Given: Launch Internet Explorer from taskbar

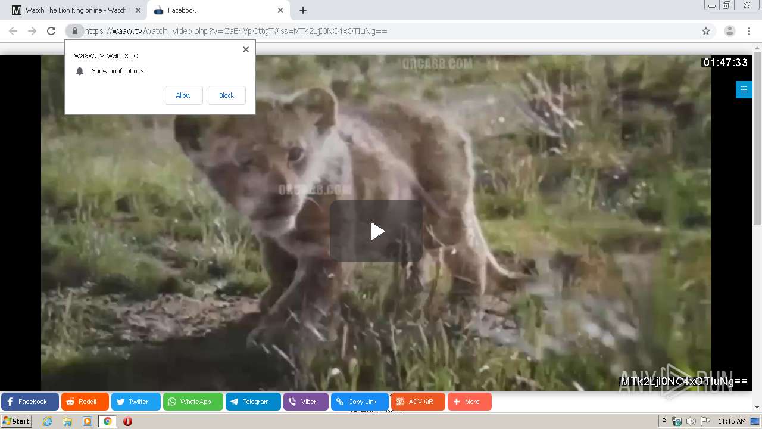Looking at the screenshot, I should pyautogui.click(x=47, y=421).
